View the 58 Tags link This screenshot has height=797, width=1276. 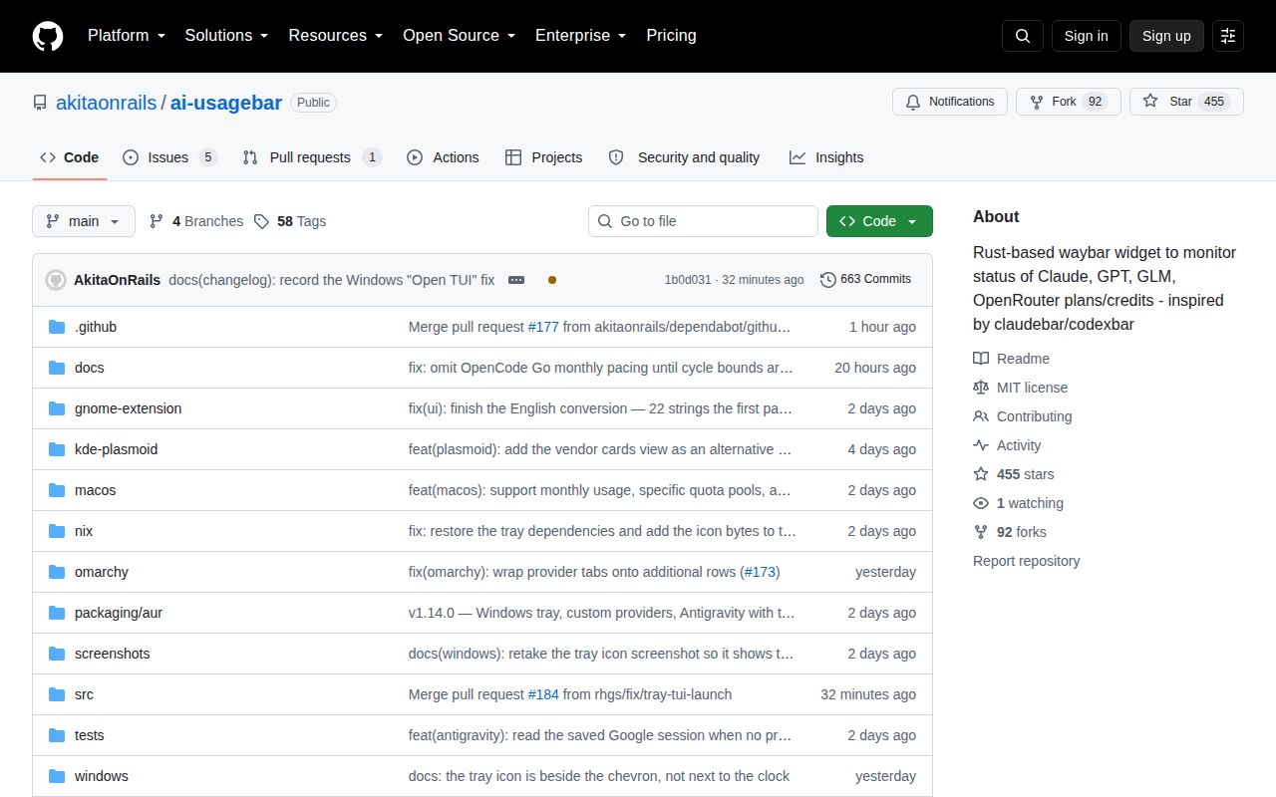[x=290, y=221]
